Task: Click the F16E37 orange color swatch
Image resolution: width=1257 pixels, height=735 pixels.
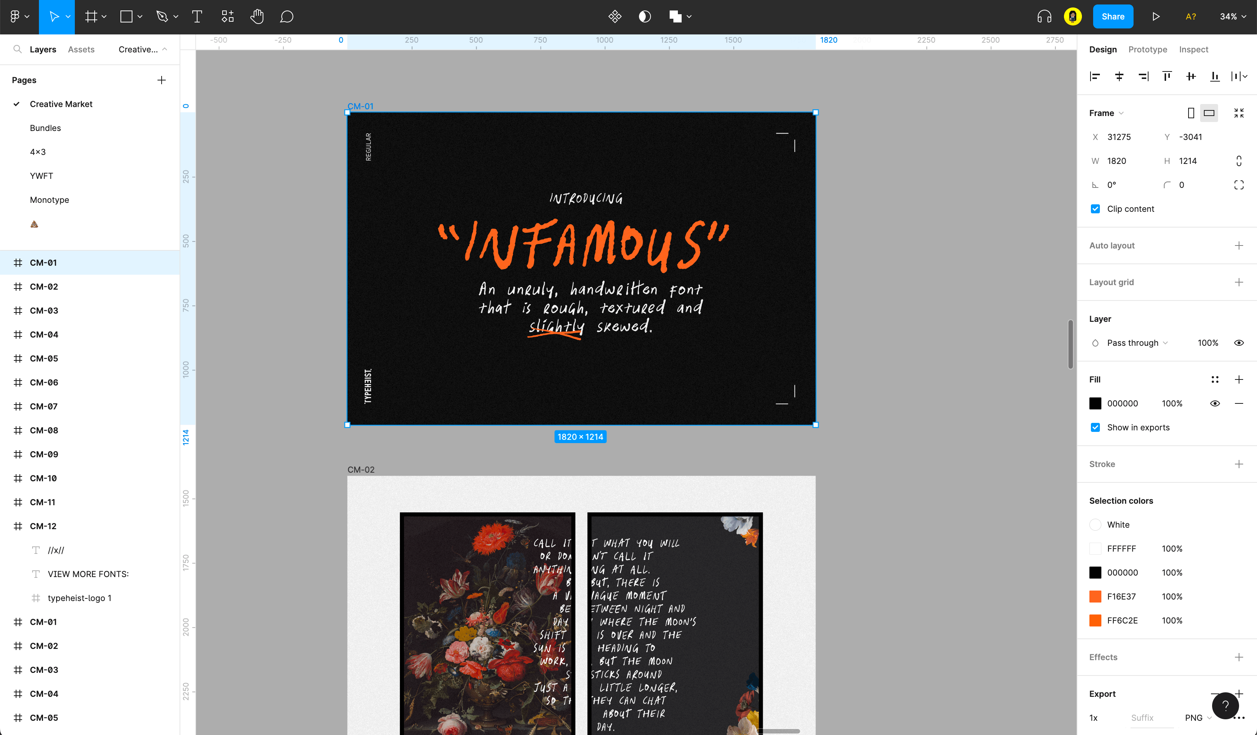Action: click(1095, 597)
